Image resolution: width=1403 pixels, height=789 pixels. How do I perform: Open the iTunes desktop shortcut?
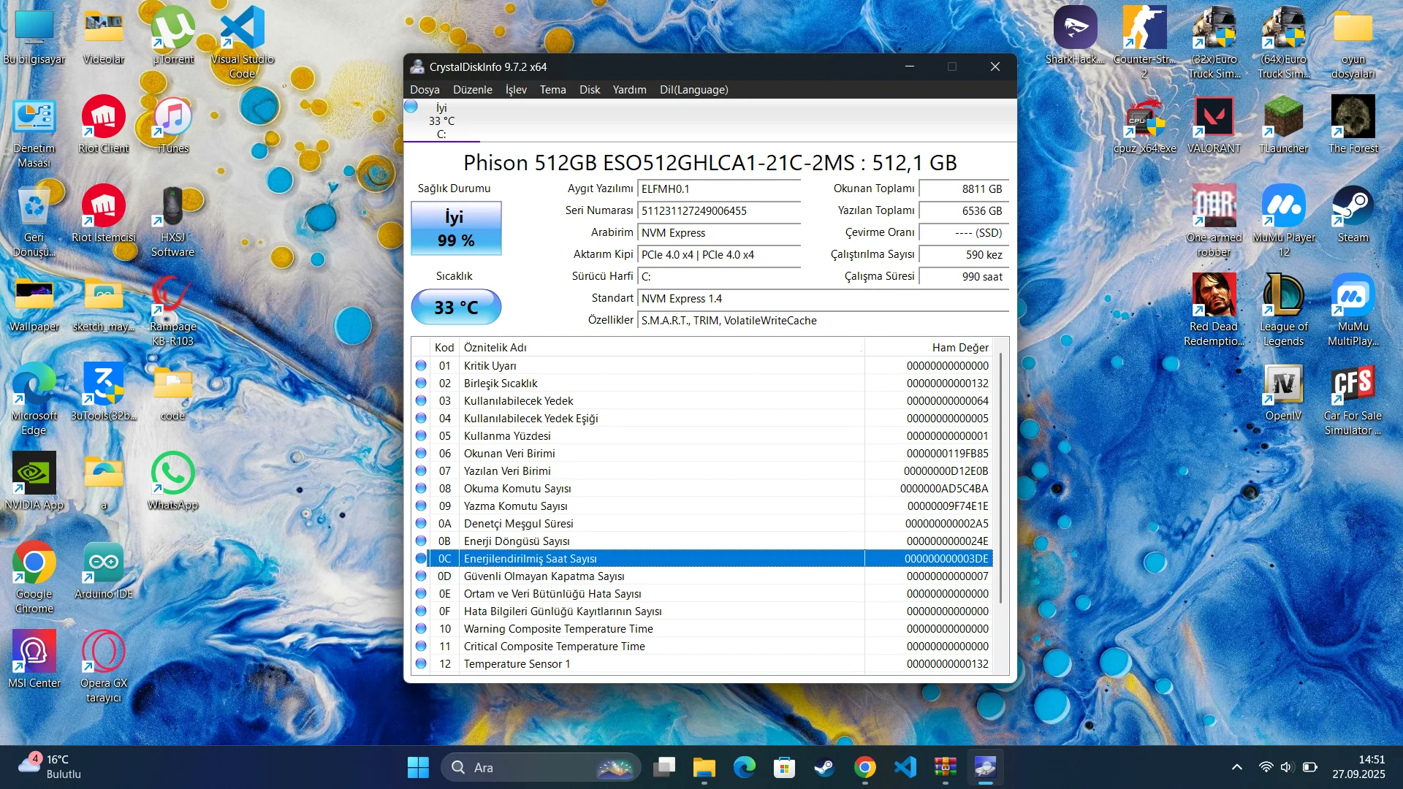tap(173, 126)
